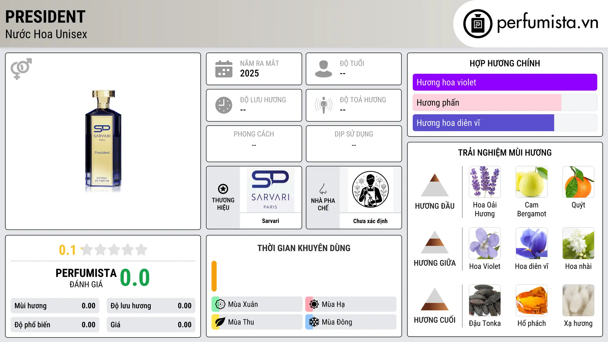608x342 pixels.
Task: Click the Dịp Sử Dụng card
Action: [x=354, y=144]
